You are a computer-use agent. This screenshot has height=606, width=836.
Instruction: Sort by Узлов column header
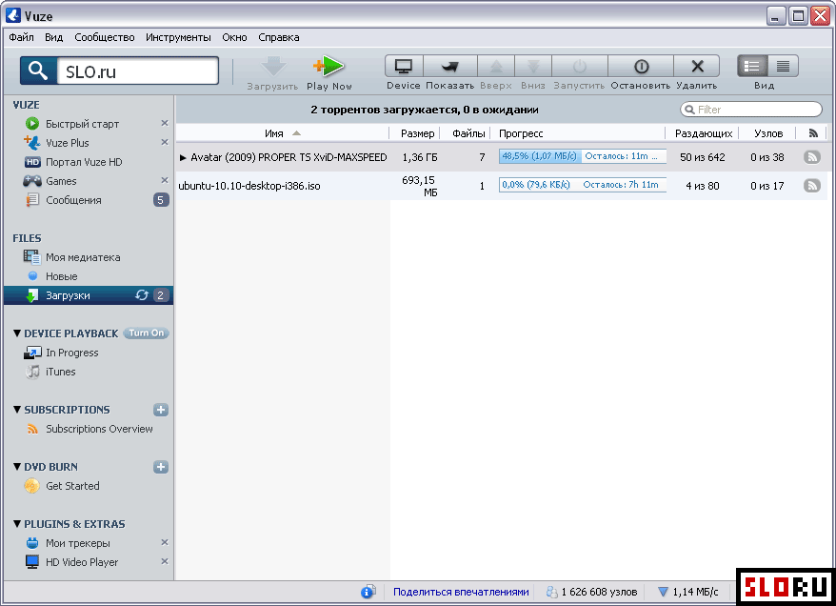pos(768,133)
